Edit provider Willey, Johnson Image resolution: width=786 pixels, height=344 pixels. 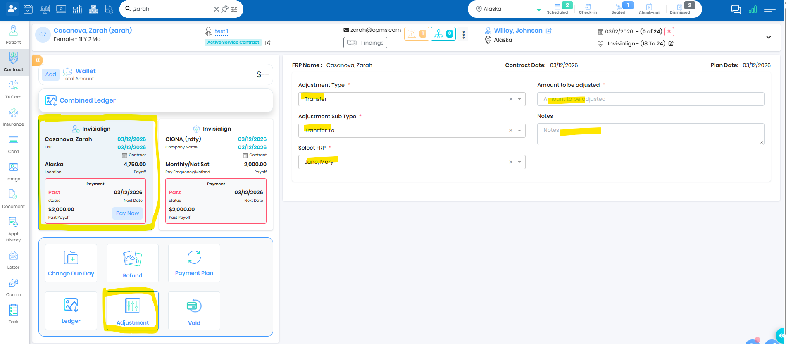[x=549, y=31]
